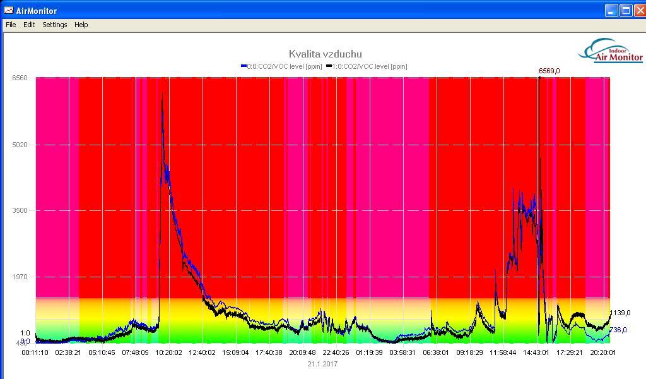Screen dimensions: 646x379
Task: Click the 1139,0 end value label
Action: tap(620, 313)
